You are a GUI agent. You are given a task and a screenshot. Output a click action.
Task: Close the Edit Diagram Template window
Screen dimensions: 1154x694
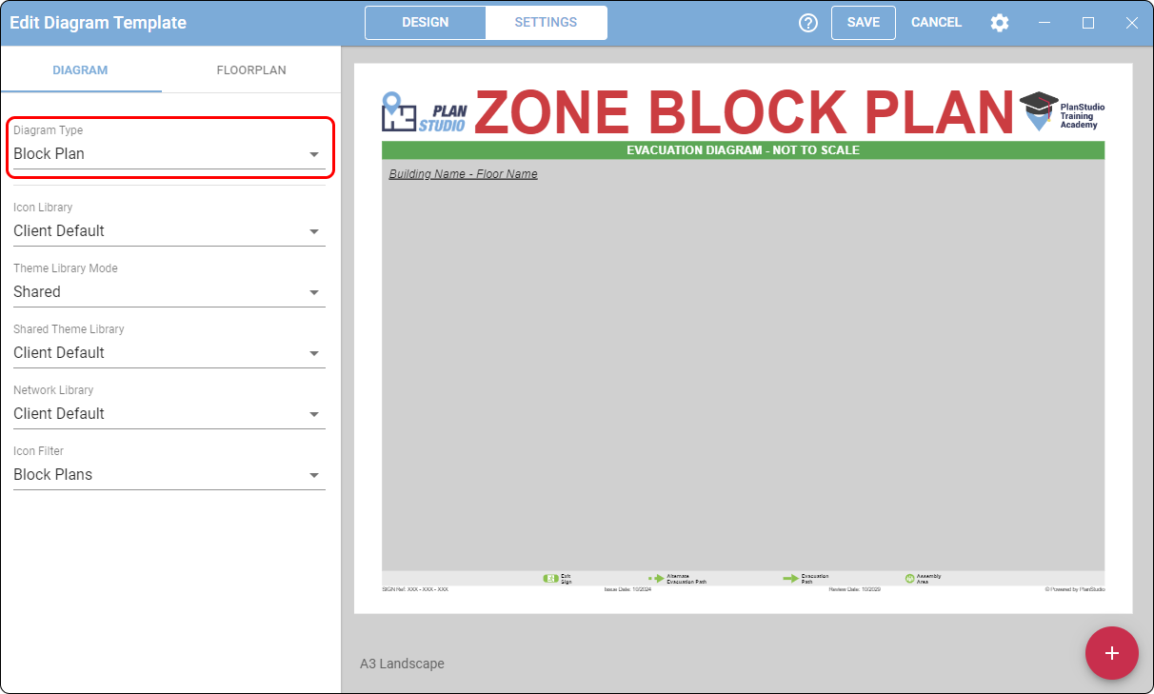1132,23
